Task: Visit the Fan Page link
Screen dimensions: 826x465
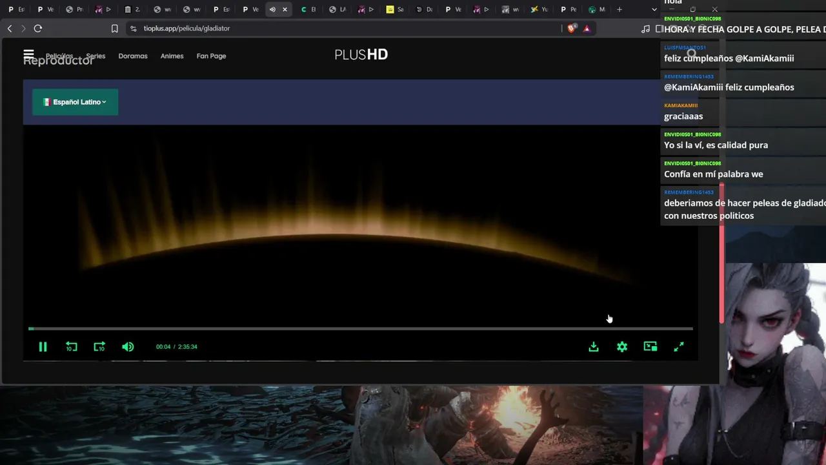Action: (211, 56)
